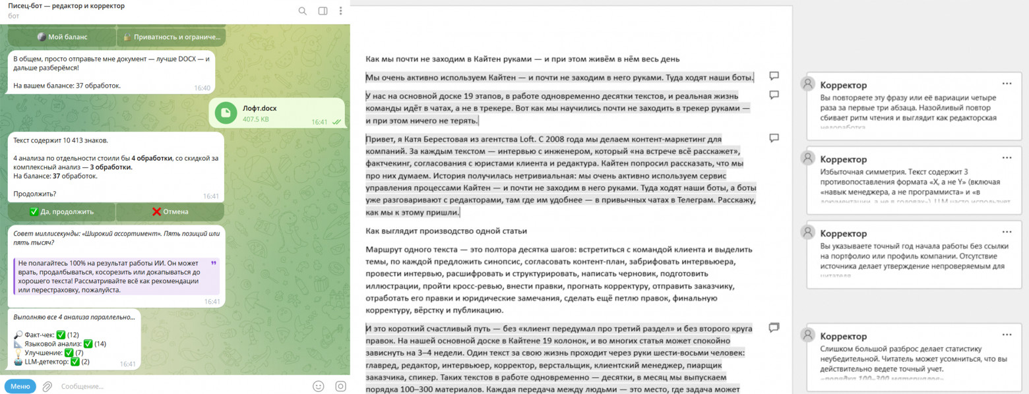Click the Лофт.docx file icon

pyautogui.click(x=226, y=113)
